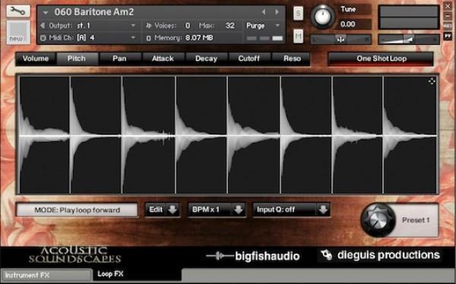Viewport: 456px width, 284px height.
Task: Click the instrument name 060 Baritone Am2
Action: pos(94,12)
